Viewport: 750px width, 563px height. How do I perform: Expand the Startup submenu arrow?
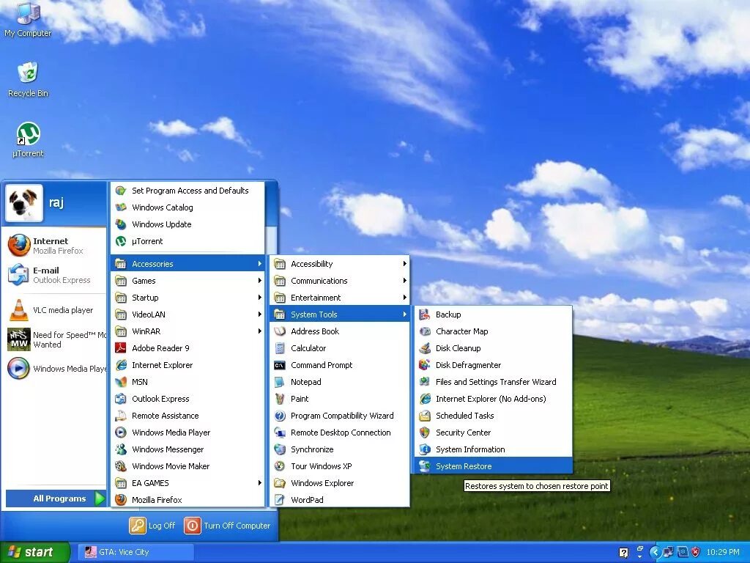(x=260, y=297)
